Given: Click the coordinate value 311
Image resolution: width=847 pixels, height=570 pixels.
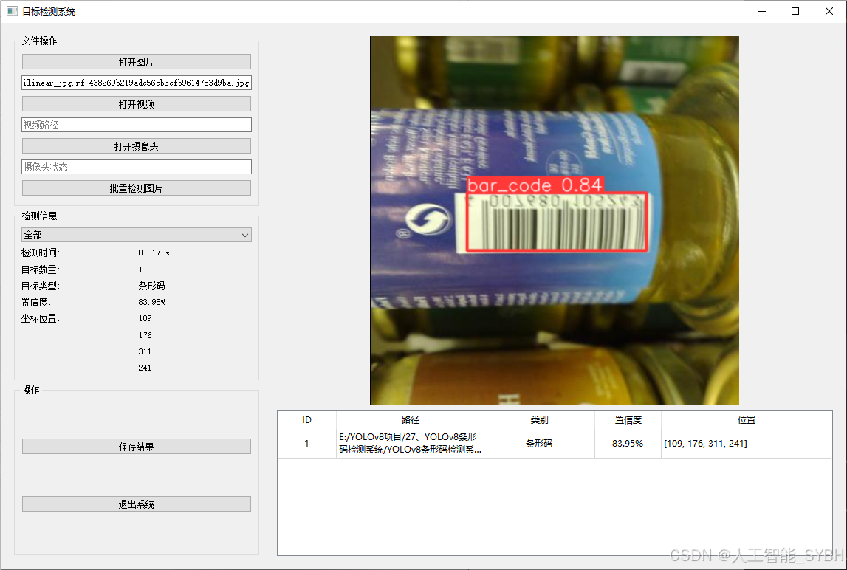Looking at the screenshot, I should click(145, 351).
